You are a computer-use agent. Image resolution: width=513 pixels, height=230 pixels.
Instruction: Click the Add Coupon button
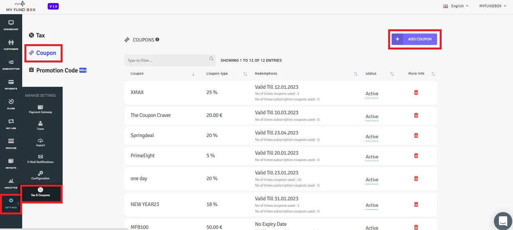click(414, 39)
